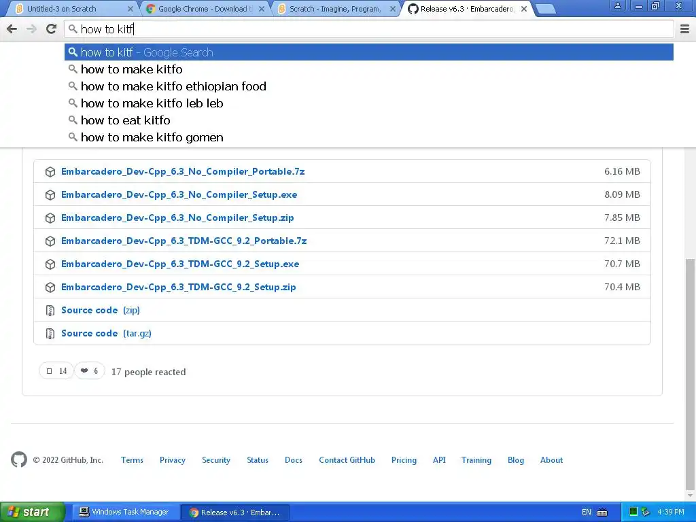The image size is (696, 522).
Task: Close the Google Chrome Download tab
Action: [262, 9]
